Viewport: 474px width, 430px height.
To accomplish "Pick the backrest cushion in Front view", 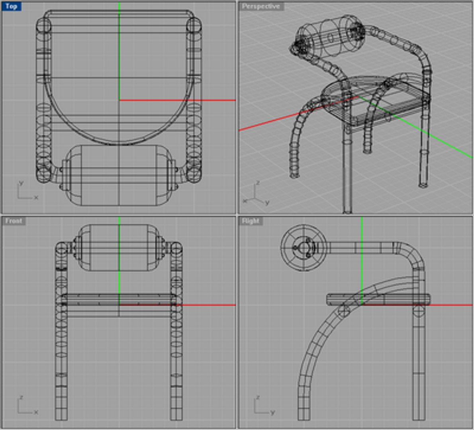I will click(x=119, y=247).
